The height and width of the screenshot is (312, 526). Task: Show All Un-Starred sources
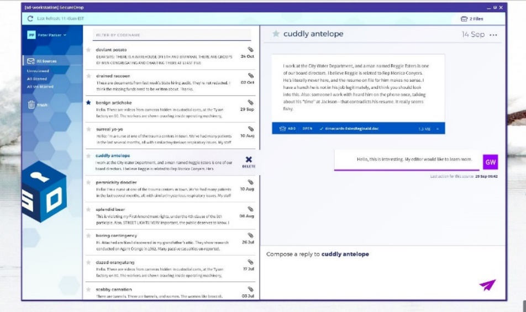(40, 87)
